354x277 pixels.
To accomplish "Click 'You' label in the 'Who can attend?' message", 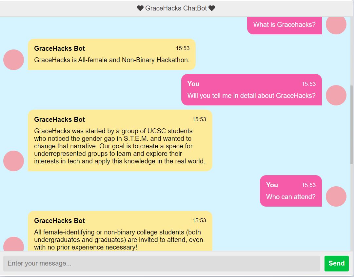I will pos(272,185).
